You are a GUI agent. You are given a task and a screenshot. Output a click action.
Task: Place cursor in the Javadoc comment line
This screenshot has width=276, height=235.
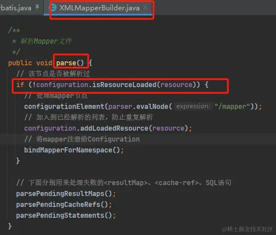click(46, 41)
